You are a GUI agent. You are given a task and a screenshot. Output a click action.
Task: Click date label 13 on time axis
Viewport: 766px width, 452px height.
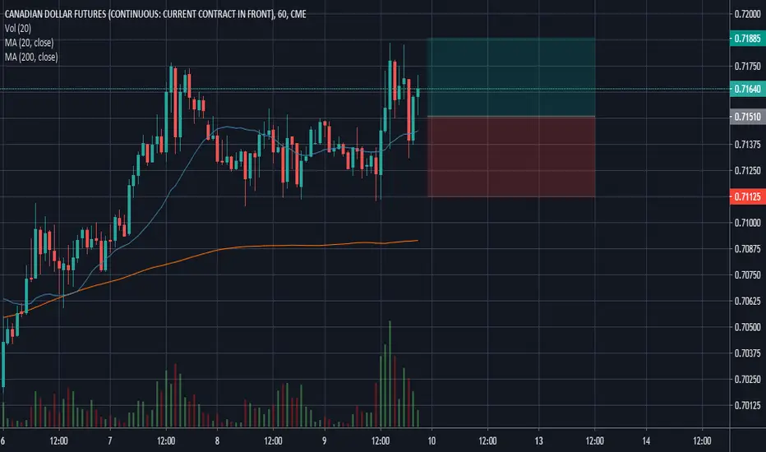(538, 440)
